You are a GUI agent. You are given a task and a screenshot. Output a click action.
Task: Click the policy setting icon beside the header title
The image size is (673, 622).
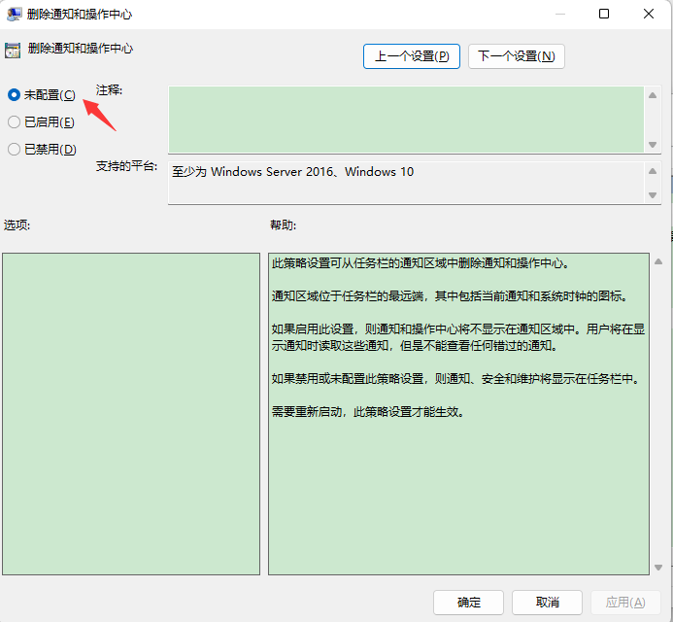13,49
